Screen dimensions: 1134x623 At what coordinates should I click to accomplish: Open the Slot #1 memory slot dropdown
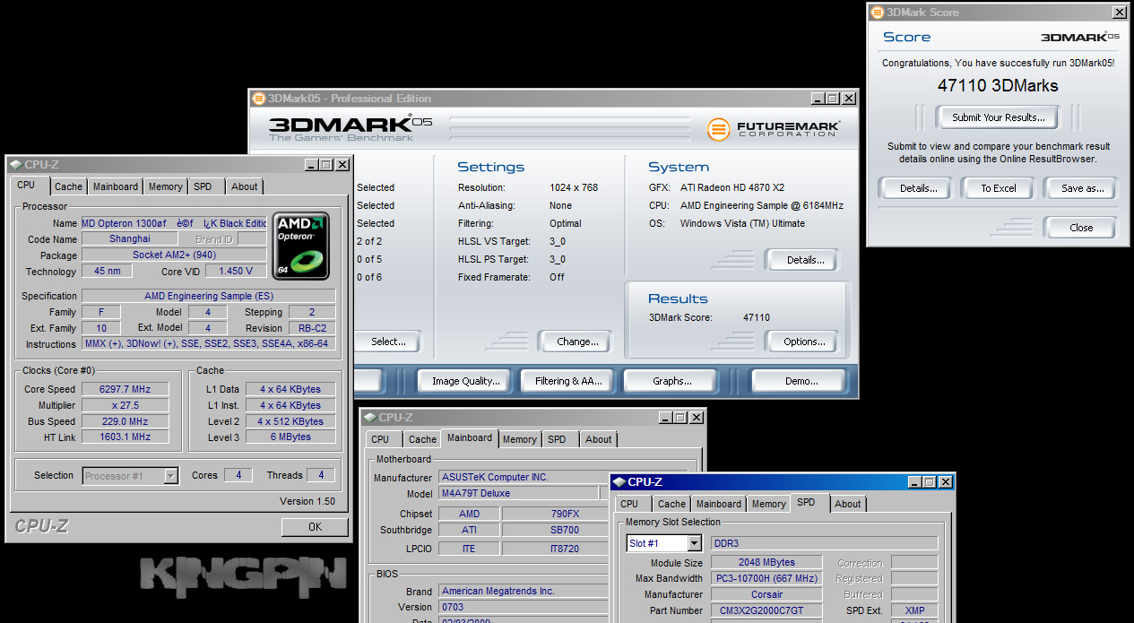694,543
